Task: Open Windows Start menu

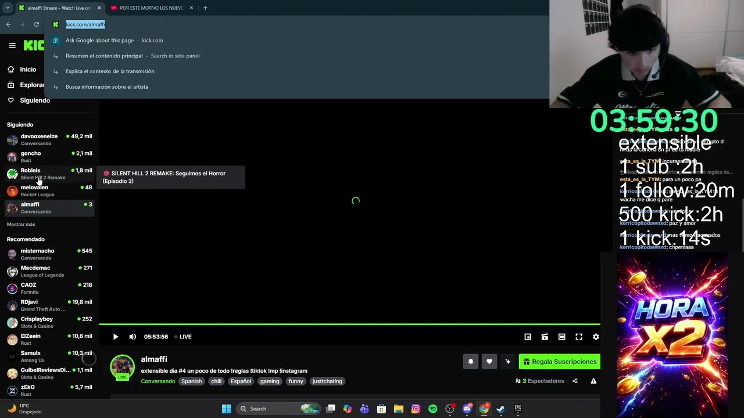Action: tap(226, 409)
